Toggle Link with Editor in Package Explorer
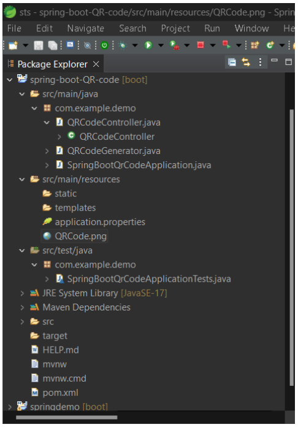Viewport: 298px width, 427px height. pyautogui.click(x=246, y=63)
